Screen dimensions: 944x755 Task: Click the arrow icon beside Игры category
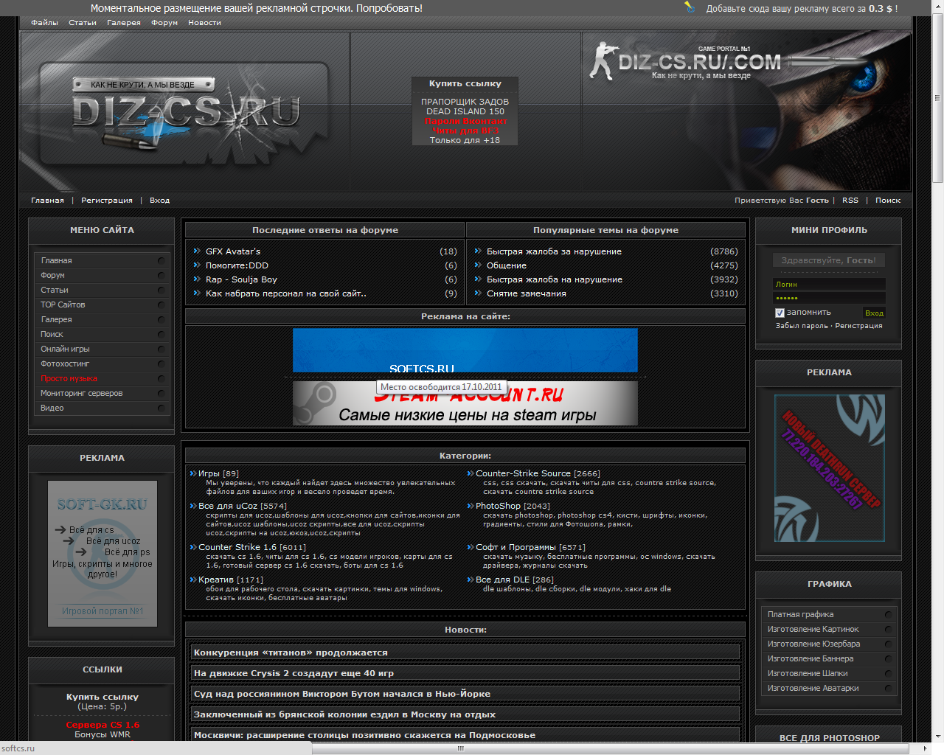[x=193, y=473]
